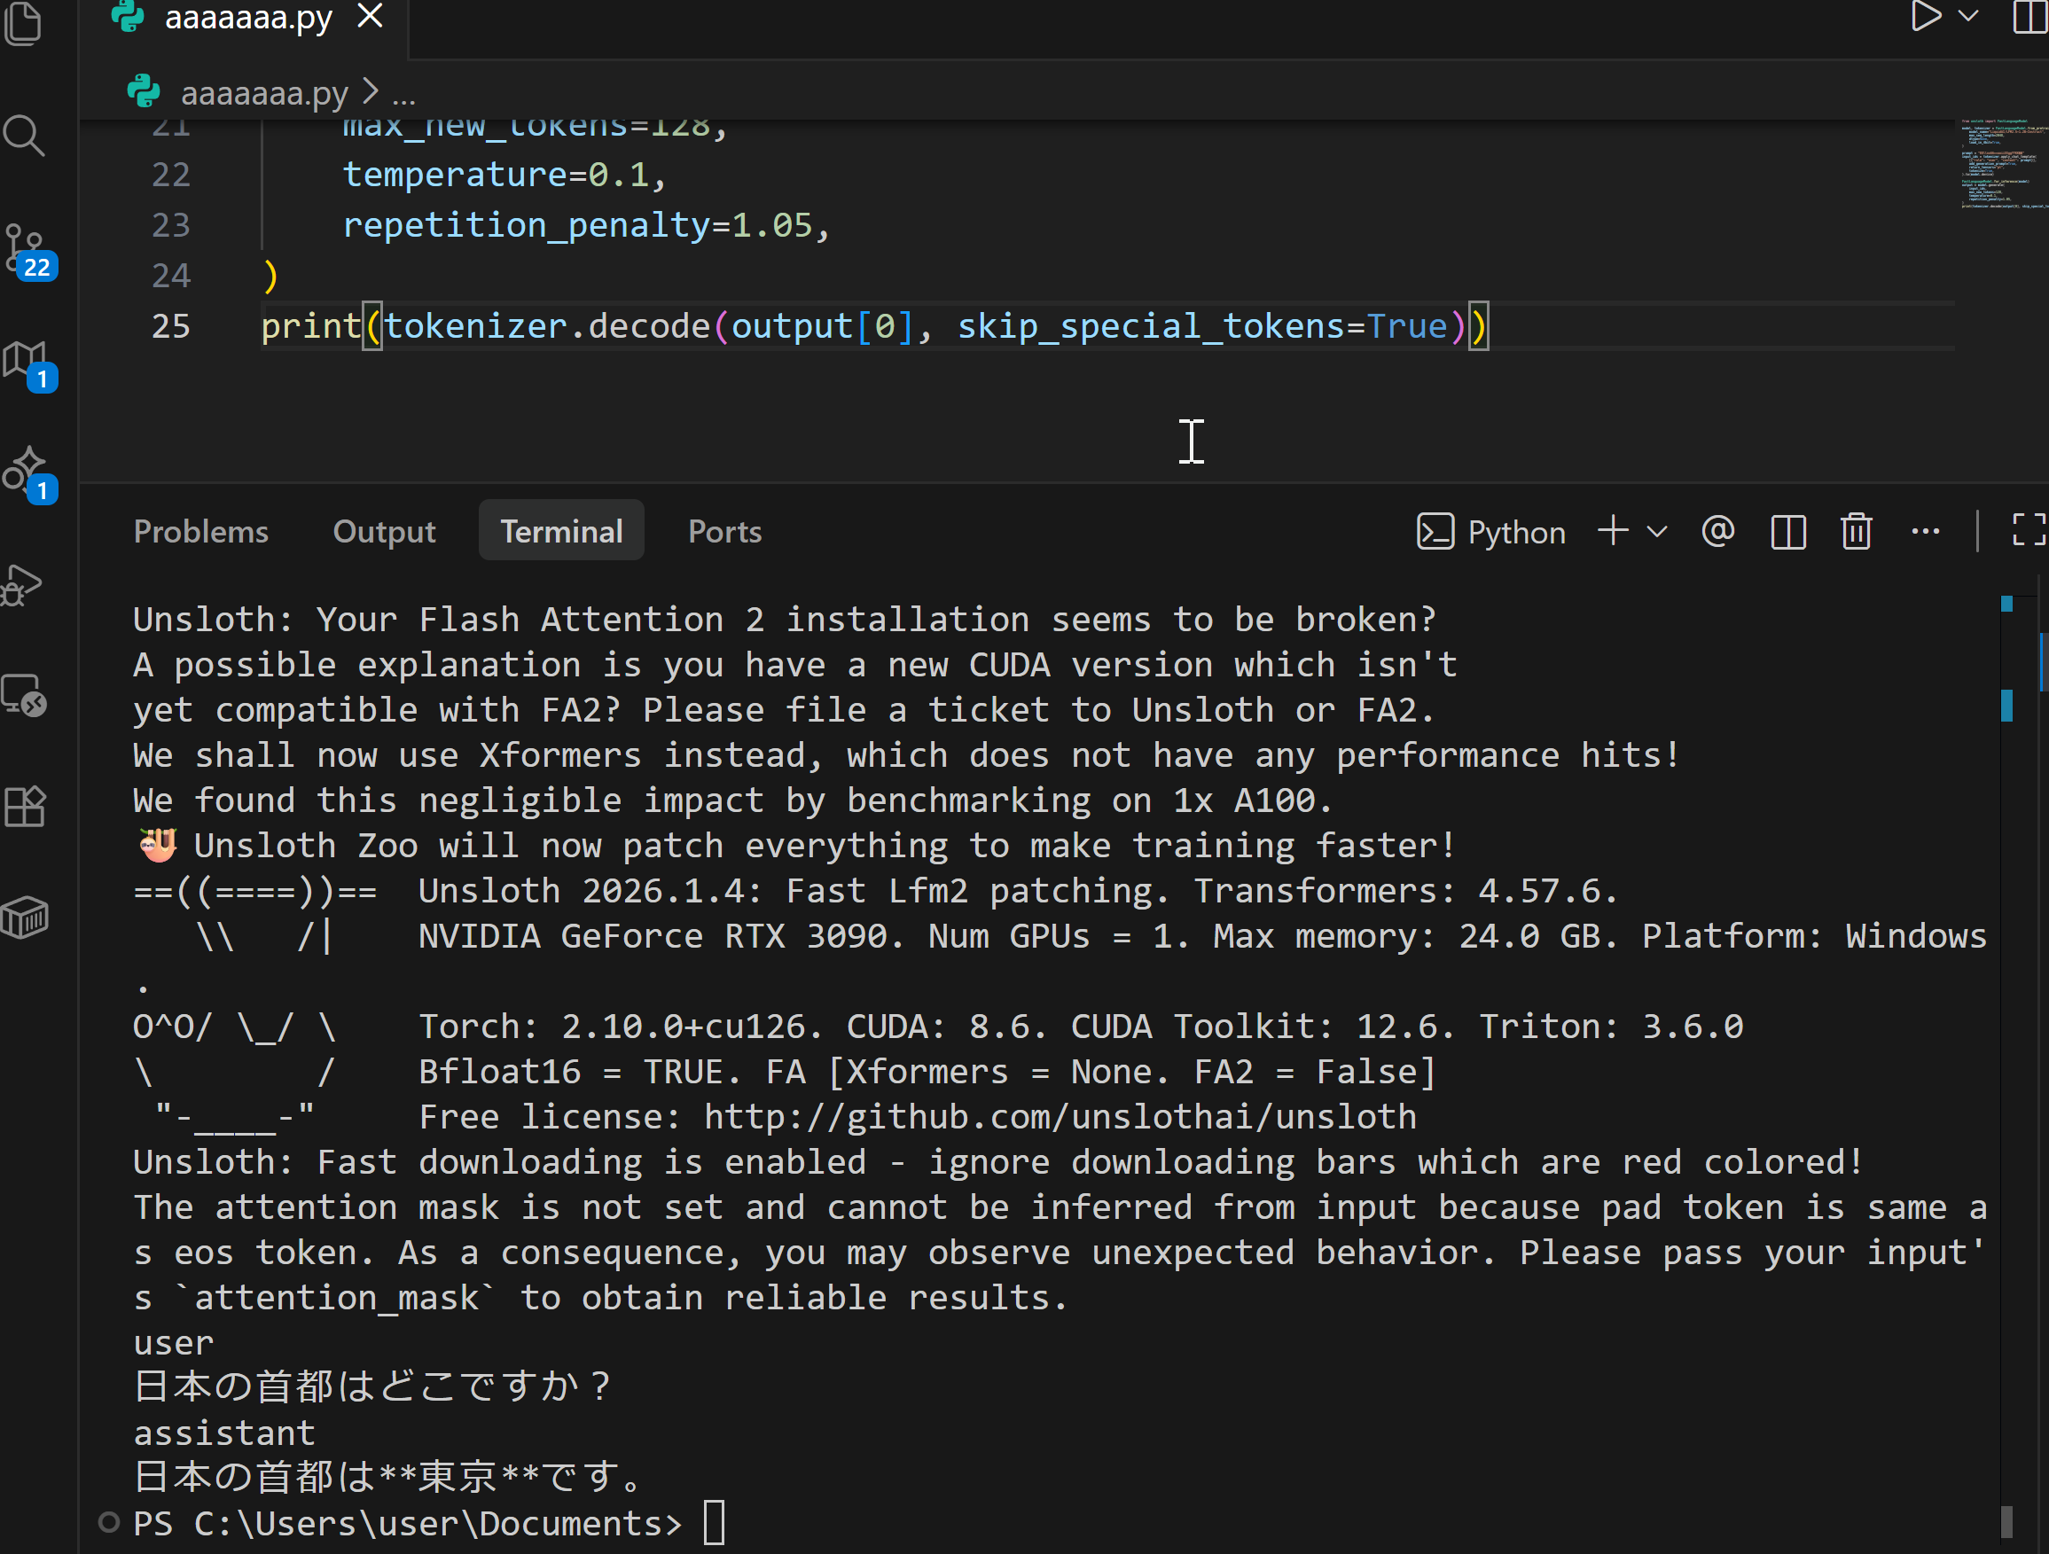Expand run options dropdown beside play button

click(1969, 17)
